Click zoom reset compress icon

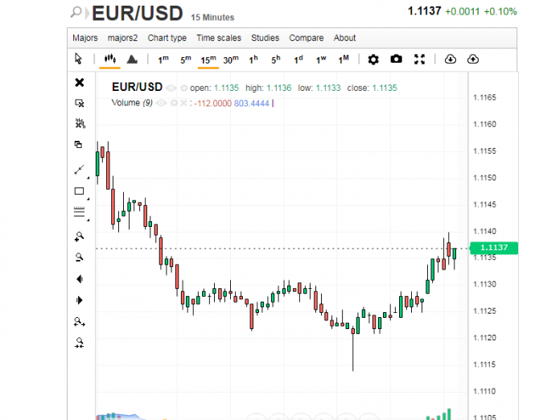80,343
